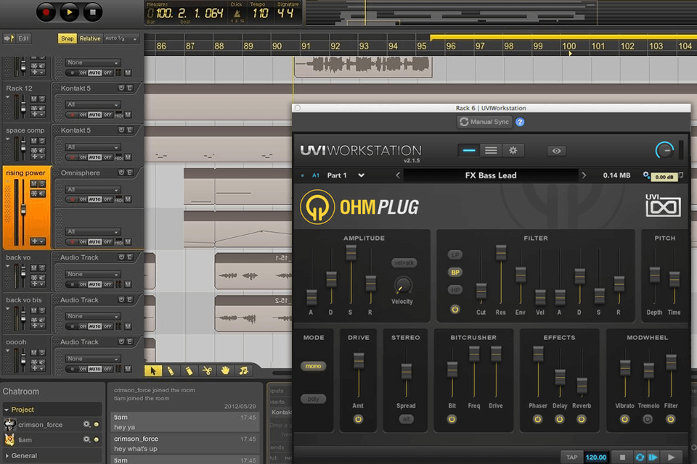Select the hand grab tool
The image size is (697, 464).
coord(225,370)
